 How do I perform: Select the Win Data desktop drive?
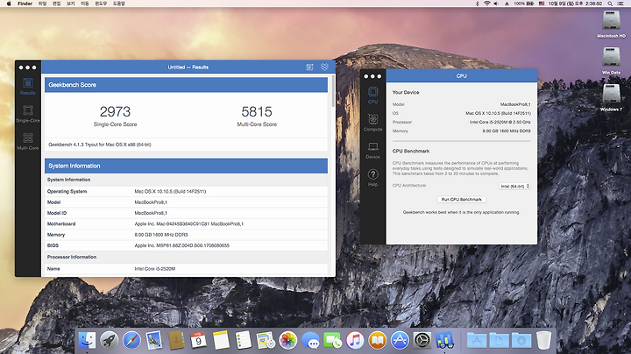[x=611, y=60]
